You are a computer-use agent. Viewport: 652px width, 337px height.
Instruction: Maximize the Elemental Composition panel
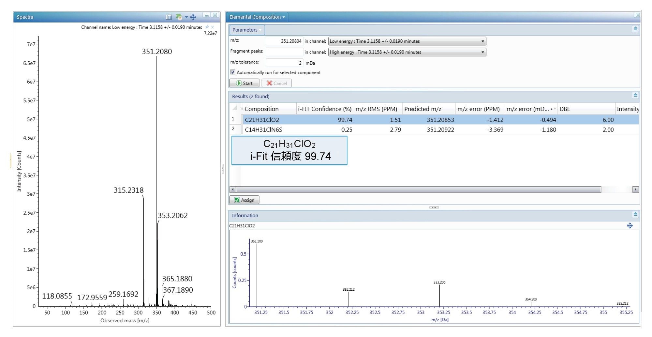[637, 15]
